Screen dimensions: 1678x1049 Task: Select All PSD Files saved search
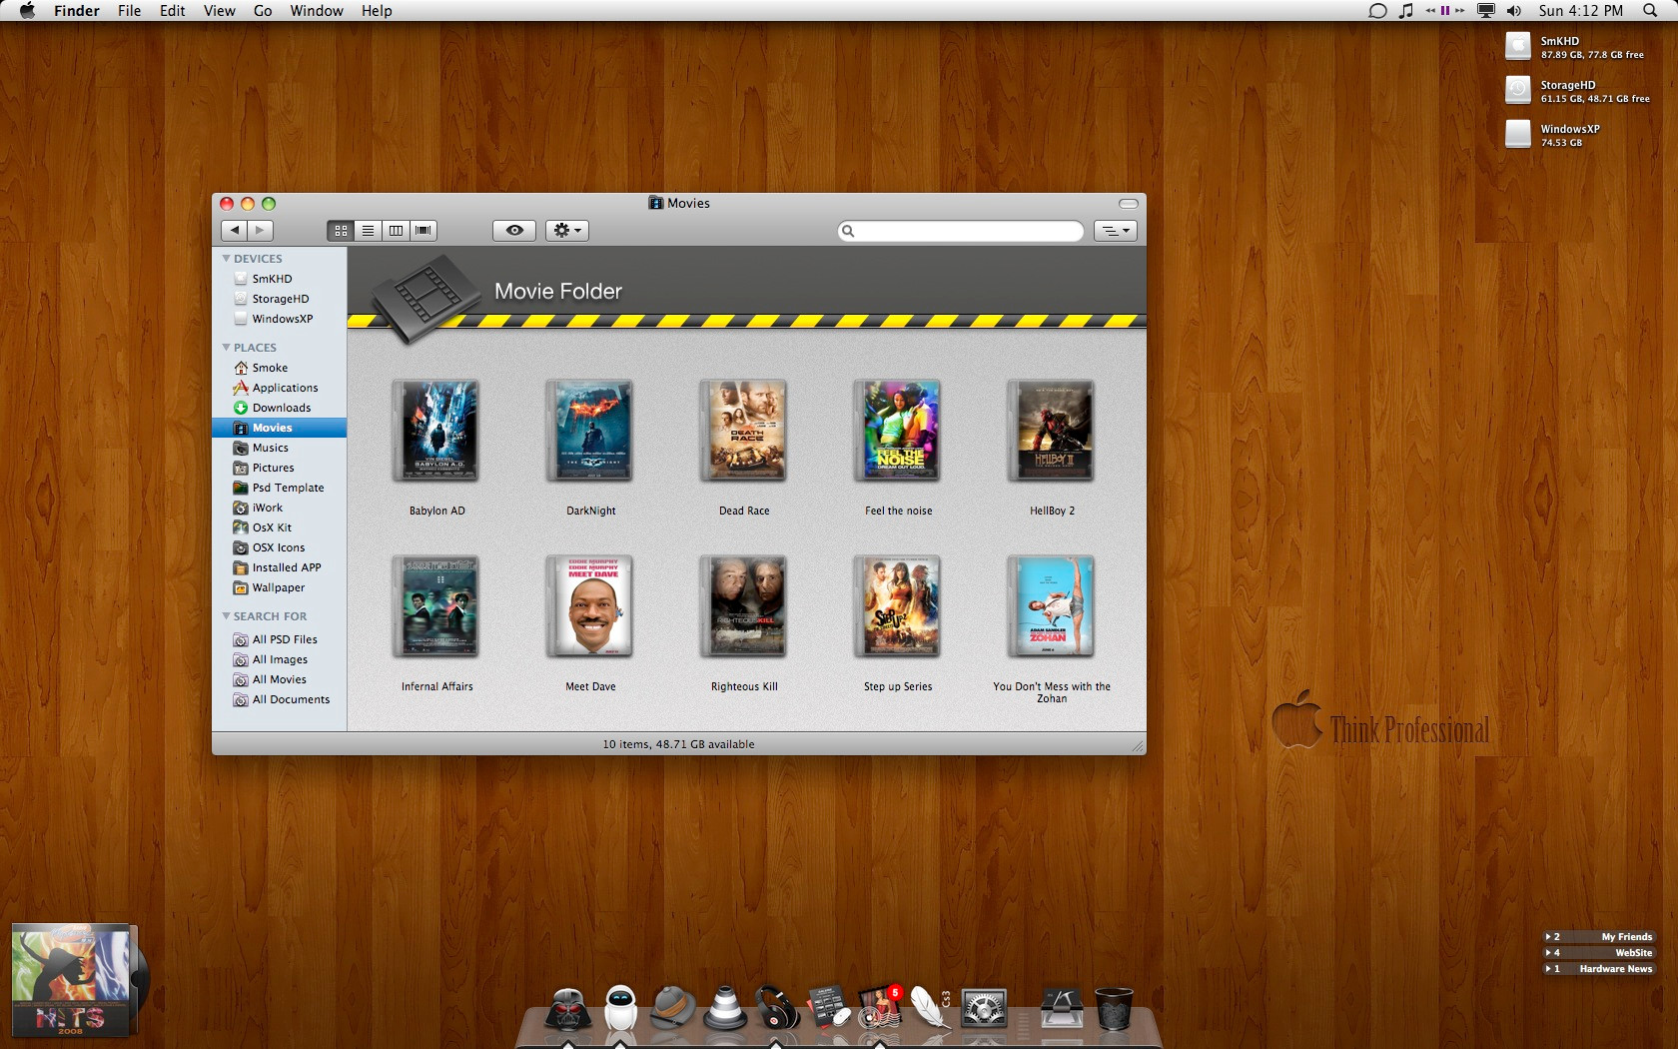tap(279, 639)
